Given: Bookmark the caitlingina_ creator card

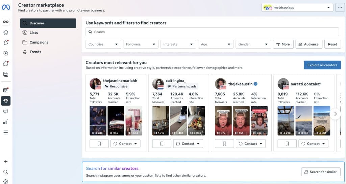Looking at the screenshot, I should click(162, 144).
